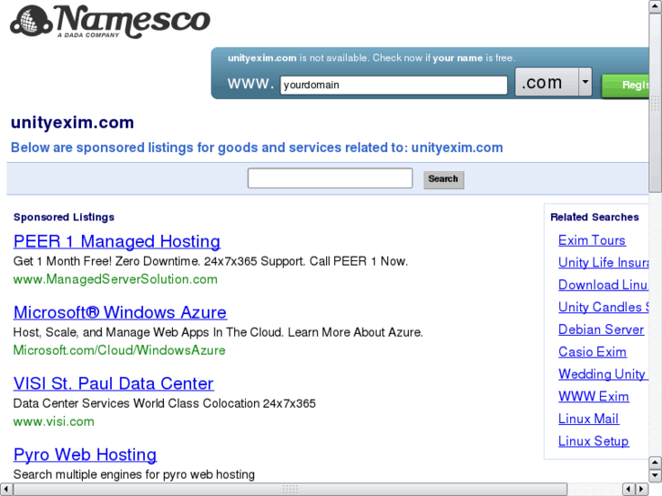Screen dimensions: 662x496
Task: Click the Namesco logo
Action: (x=109, y=22)
